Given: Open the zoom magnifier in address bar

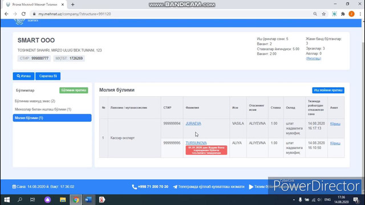Looking at the screenshot, I should [x=315, y=14].
